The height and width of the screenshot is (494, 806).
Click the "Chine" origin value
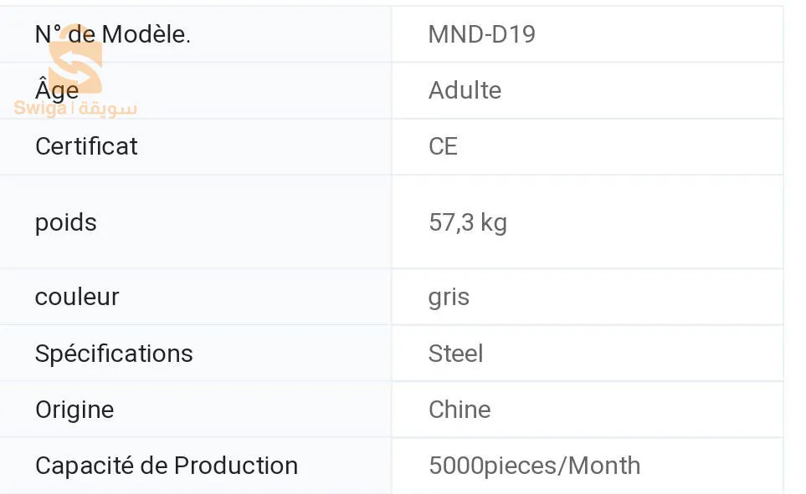pos(459,410)
